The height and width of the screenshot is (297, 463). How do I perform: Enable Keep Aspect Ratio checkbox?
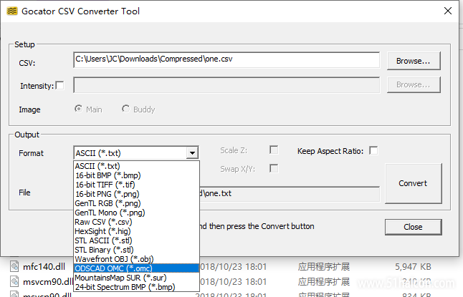point(373,150)
